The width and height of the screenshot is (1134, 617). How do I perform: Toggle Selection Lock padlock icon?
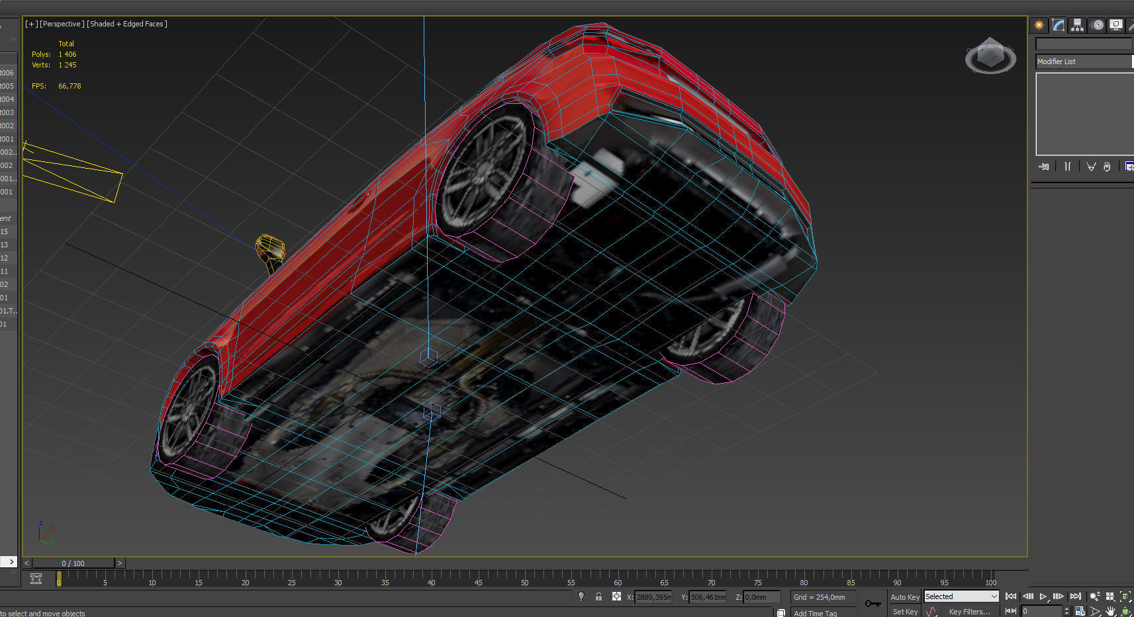point(598,596)
